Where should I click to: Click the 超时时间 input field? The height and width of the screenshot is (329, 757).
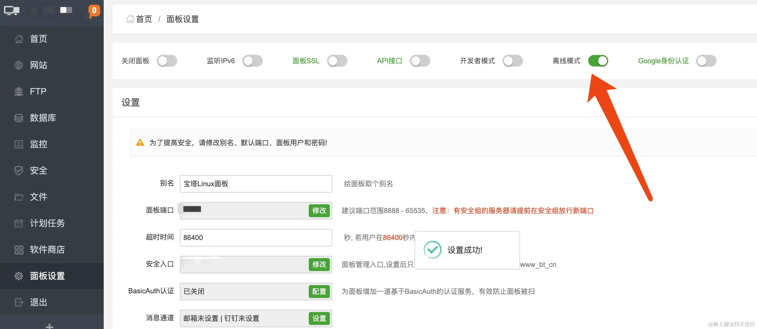tap(256, 237)
